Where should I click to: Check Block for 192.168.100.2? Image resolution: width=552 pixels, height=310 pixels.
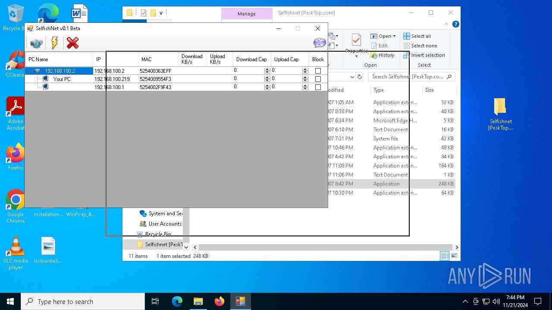pyautogui.click(x=318, y=71)
